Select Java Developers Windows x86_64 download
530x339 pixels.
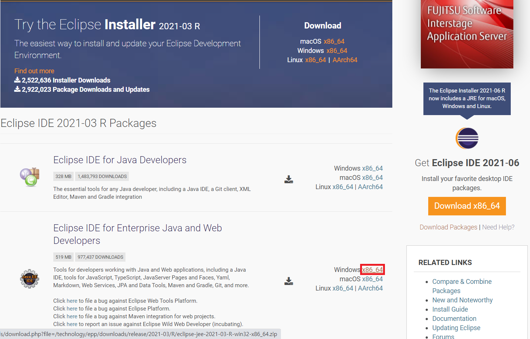(x=372, y=168)
